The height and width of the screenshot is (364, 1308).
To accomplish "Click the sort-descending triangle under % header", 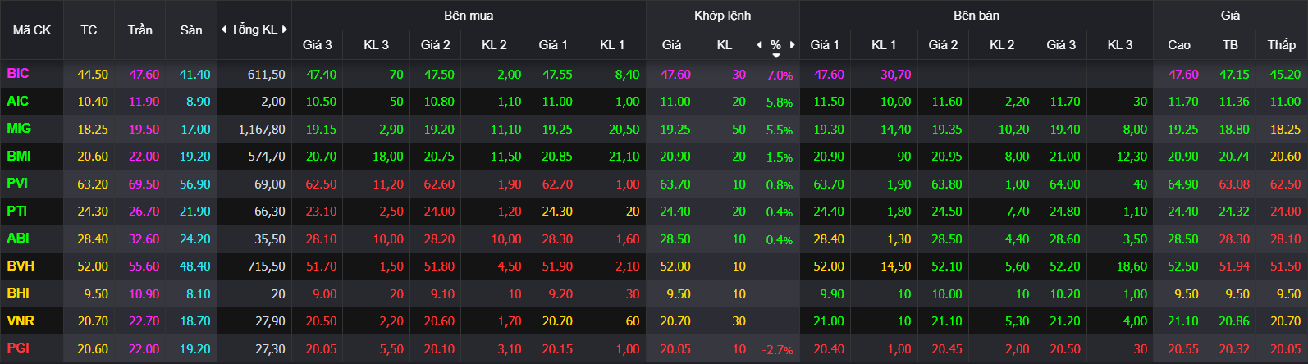I will [x=775, y=55].
